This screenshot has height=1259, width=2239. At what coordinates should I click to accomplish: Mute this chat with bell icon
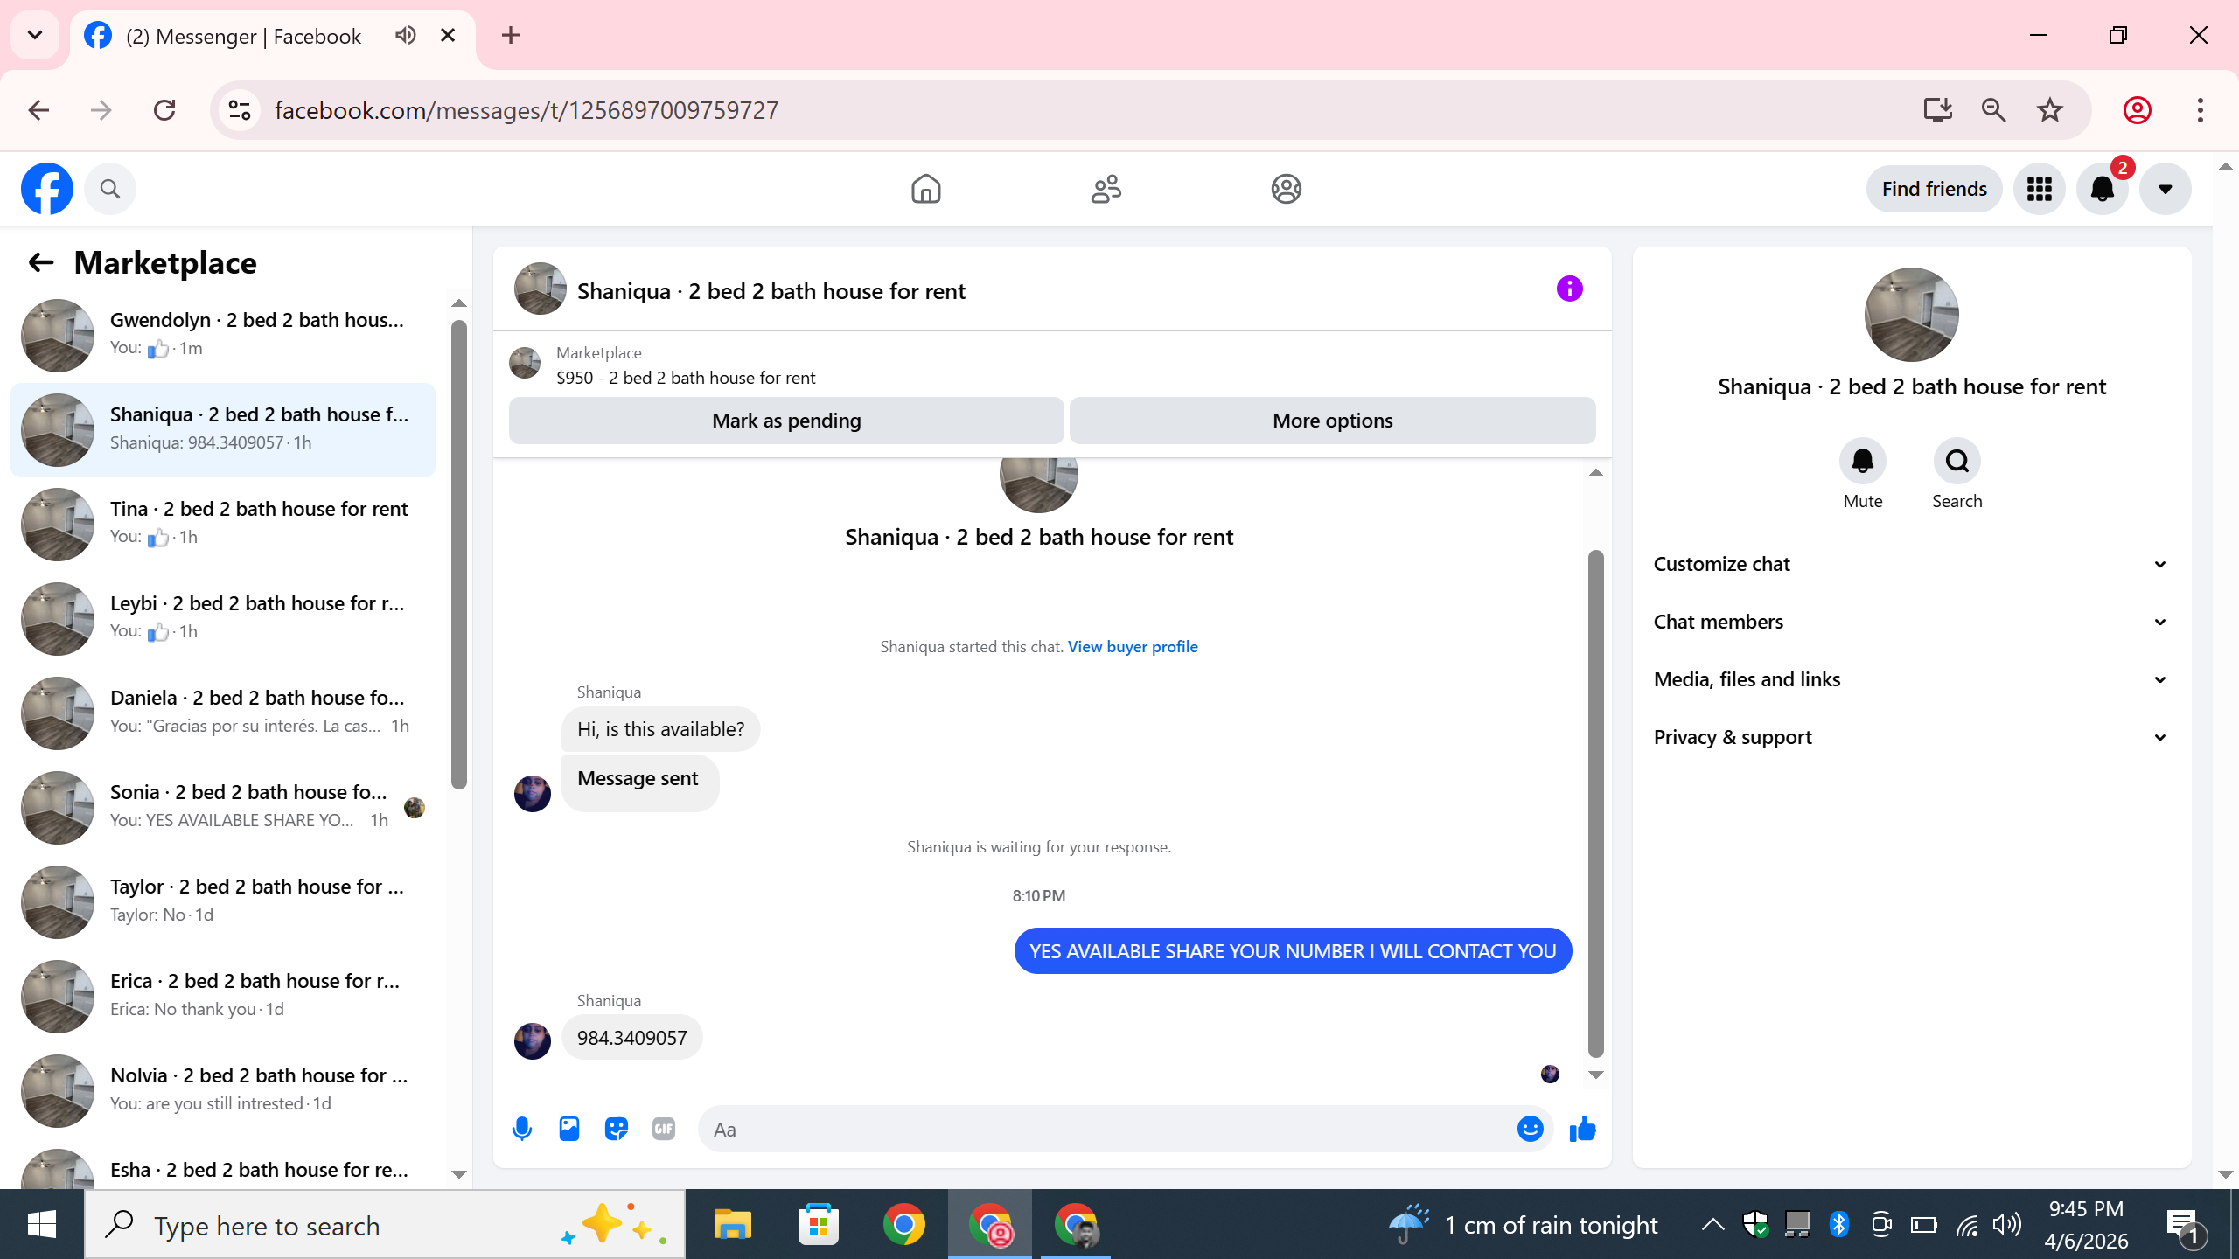(1863, 461)
